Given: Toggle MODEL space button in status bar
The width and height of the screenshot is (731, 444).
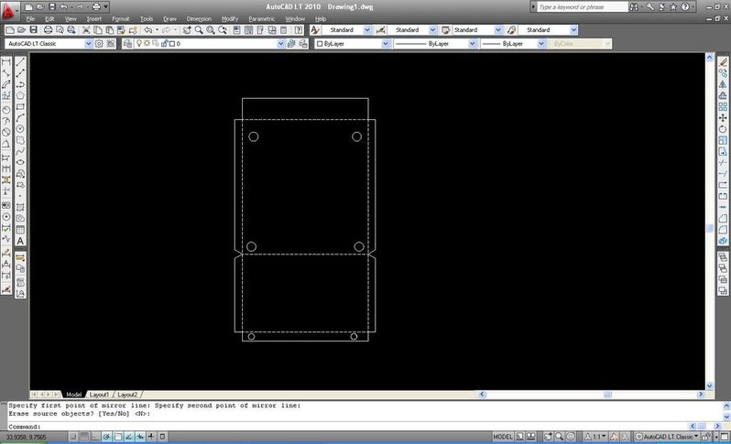Looking at the screenshot, I should 503,437.
